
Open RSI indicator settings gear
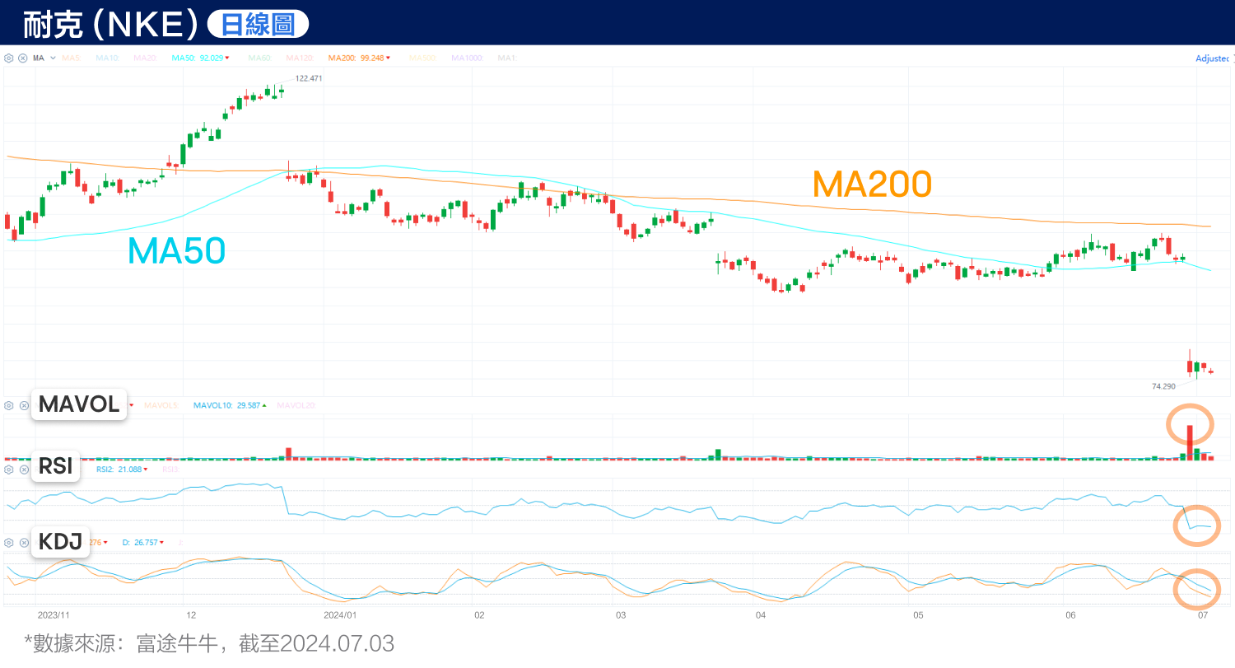9,469
